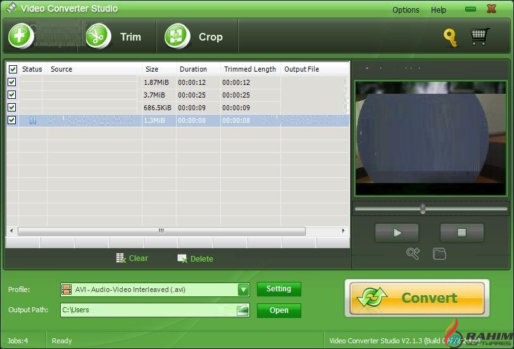Viewport: 514px width, 349px height.
Task: Click the horizontal scrollbar thumb
Action: 161,231
